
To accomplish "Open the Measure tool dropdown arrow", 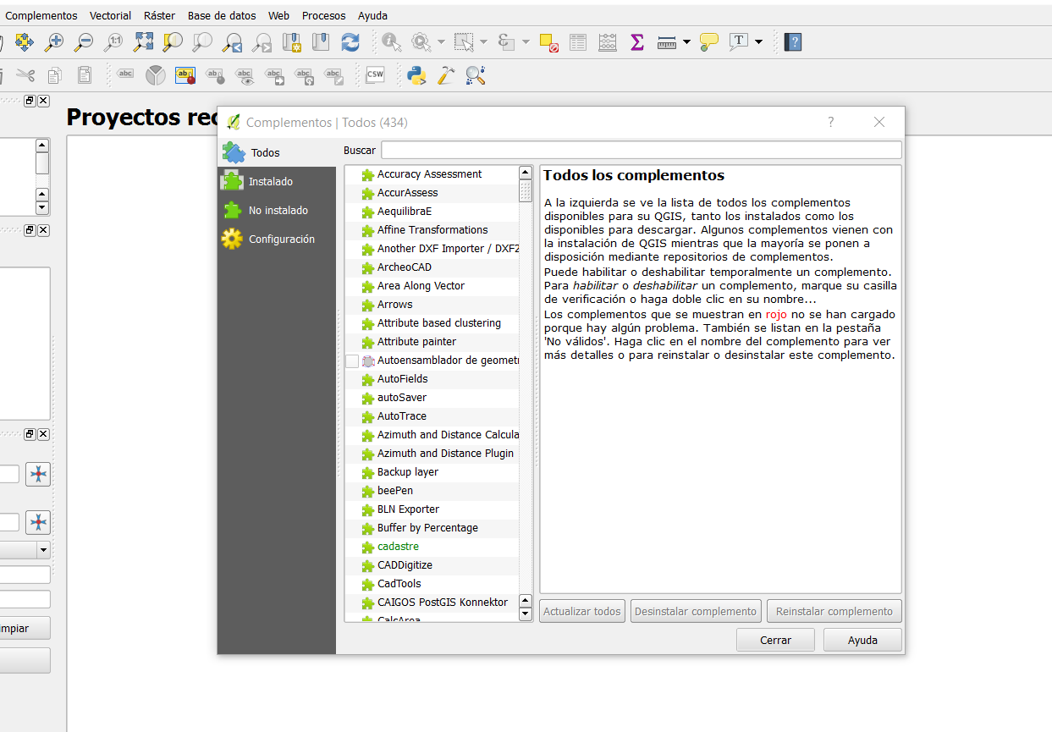I will 686,41.
